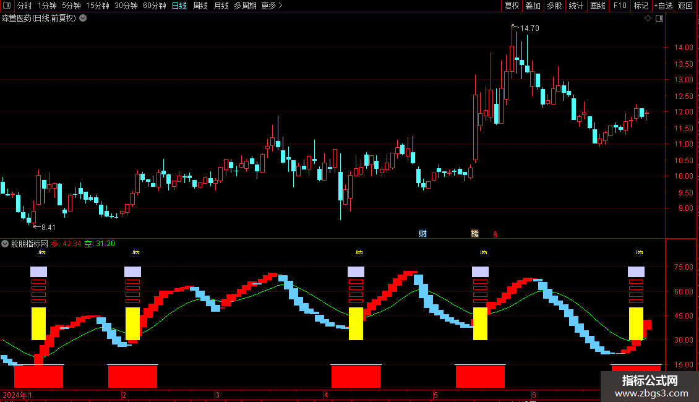This screenshot has width=699, height=402.
Task: Open the 多股 multi-stock view
Action: (554, 6)
